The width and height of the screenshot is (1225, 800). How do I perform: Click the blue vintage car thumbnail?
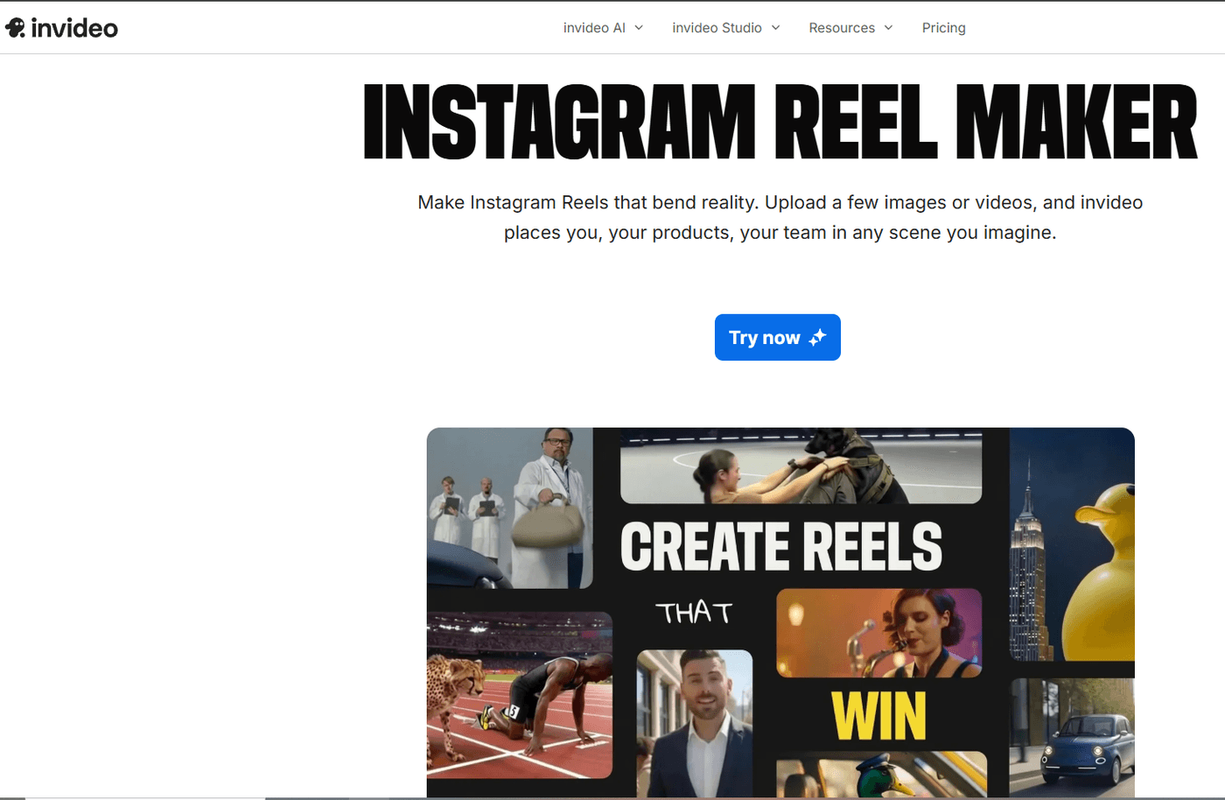(1072, 737)
